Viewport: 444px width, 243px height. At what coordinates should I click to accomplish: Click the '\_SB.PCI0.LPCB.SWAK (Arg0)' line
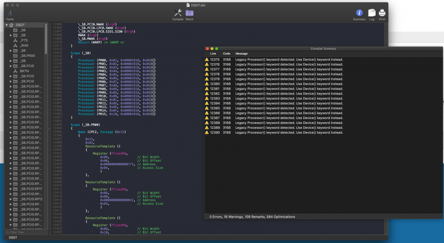[102, 28]
